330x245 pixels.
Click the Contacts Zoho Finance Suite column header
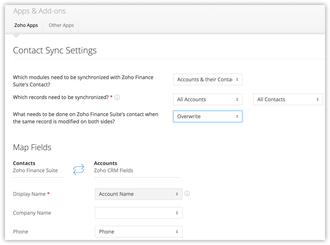point(35,166)
